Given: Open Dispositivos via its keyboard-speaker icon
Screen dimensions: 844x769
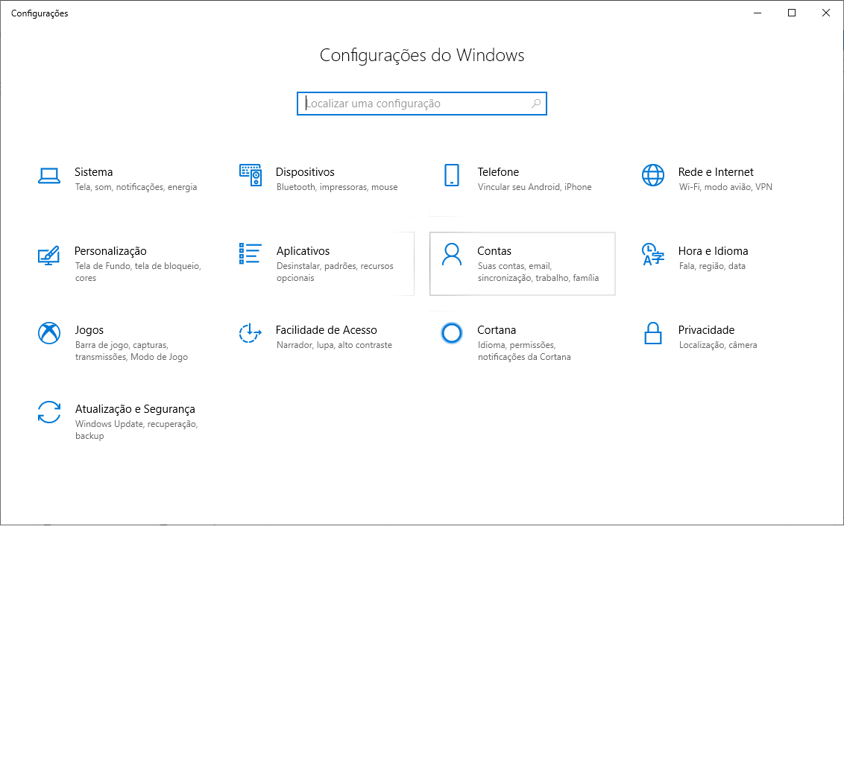Looking at the screenshot, I should 251,176.
